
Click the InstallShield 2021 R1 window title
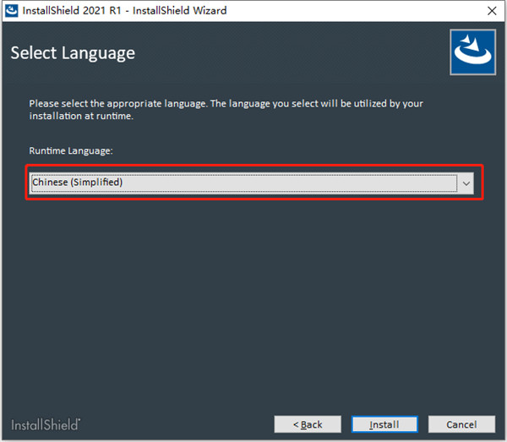click(x=124, y=11)
